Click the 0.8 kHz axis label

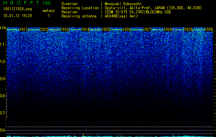click(x=3, y=96)
